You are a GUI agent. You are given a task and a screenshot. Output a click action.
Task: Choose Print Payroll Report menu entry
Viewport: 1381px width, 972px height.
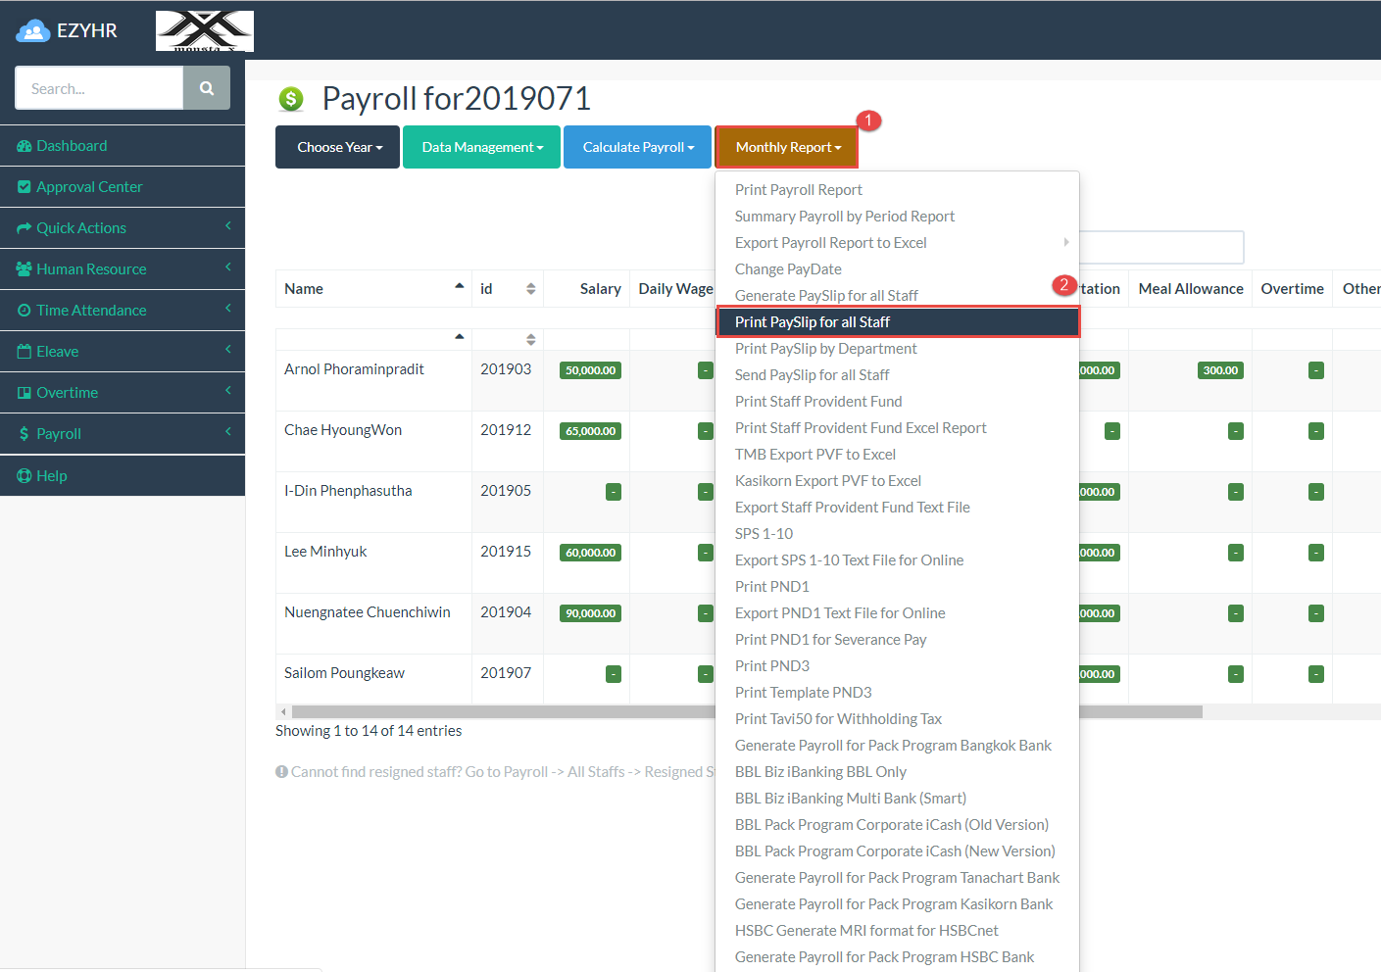[799, 190]
